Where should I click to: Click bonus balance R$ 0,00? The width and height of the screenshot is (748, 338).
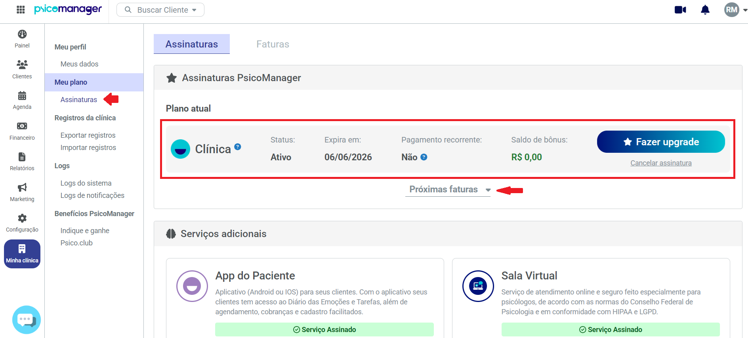(x=527, y=157)
